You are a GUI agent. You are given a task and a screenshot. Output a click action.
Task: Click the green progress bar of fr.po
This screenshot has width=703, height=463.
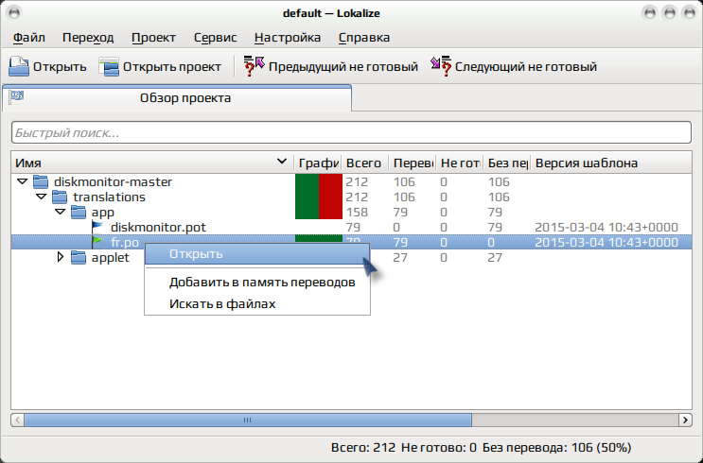point(319,239)
